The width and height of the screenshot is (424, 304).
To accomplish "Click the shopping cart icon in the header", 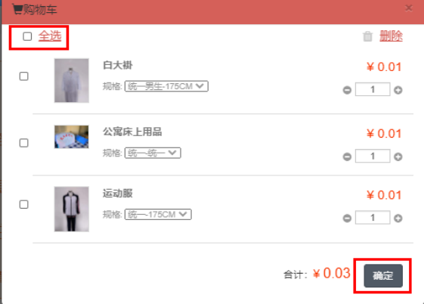I will click(x=17, y=9).
